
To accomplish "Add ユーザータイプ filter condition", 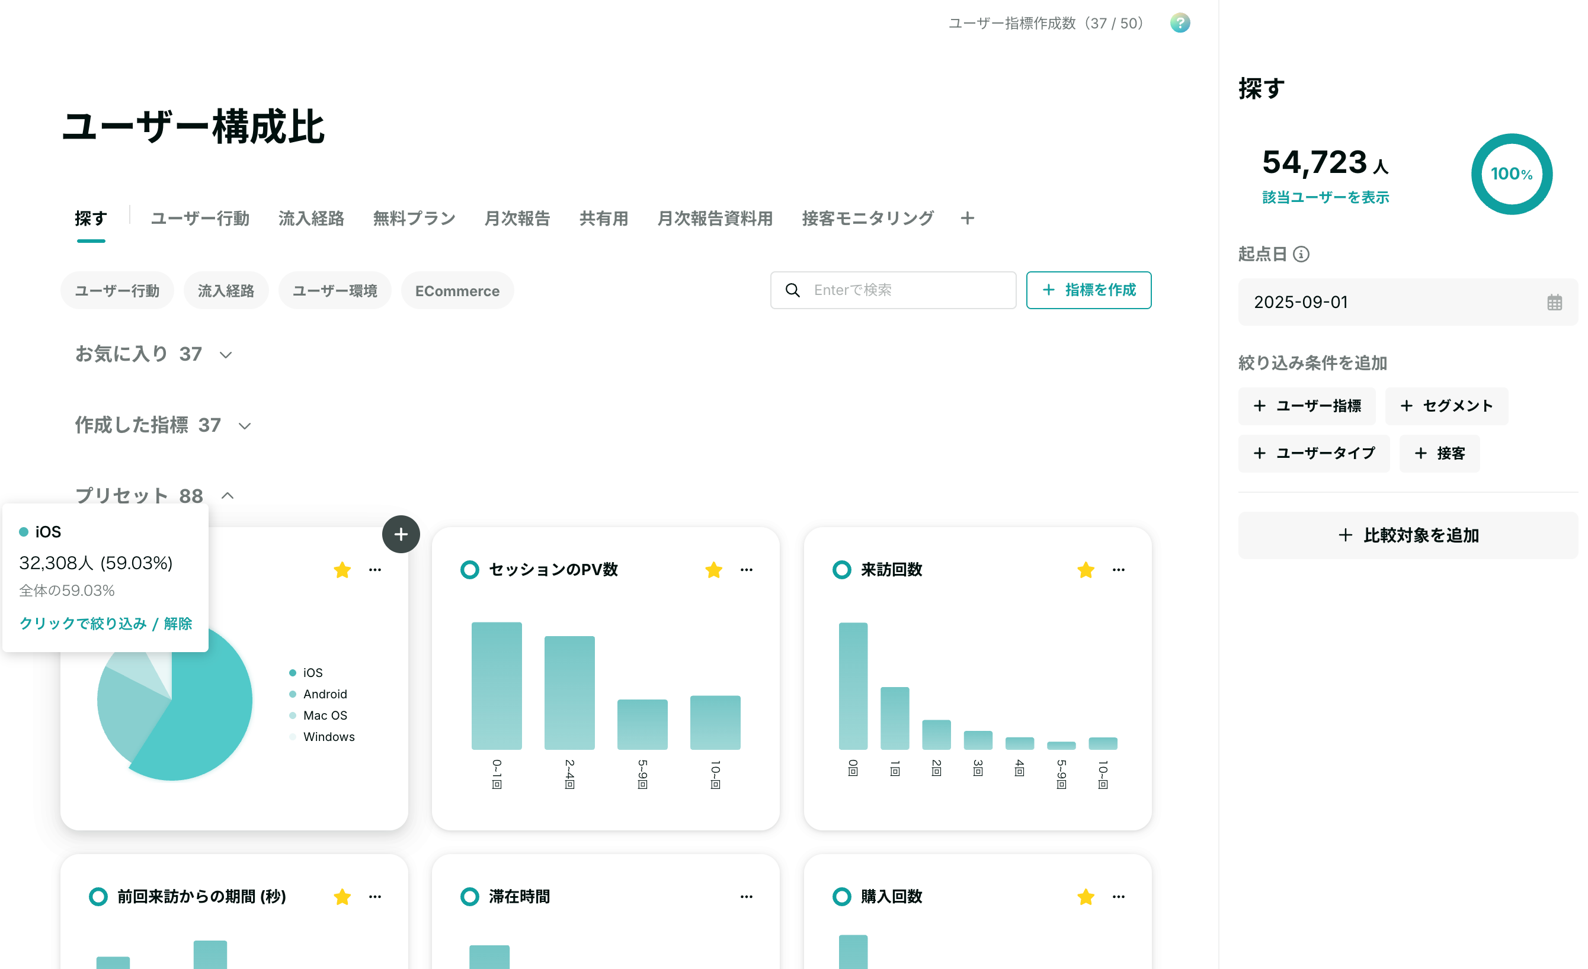I will (1314, 454).
